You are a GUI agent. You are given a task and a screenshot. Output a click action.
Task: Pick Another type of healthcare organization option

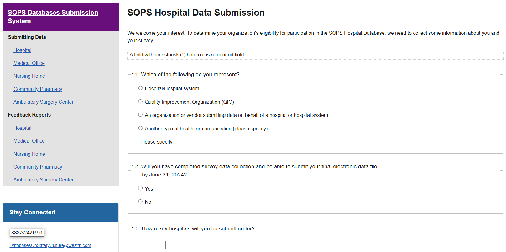(140, 128)
